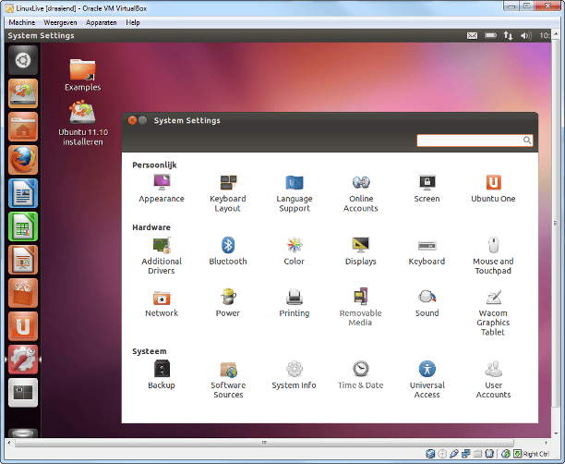The width and height of the screenshot is (565, 464).
Task: Open Displays settings
Action: (361, 251)
